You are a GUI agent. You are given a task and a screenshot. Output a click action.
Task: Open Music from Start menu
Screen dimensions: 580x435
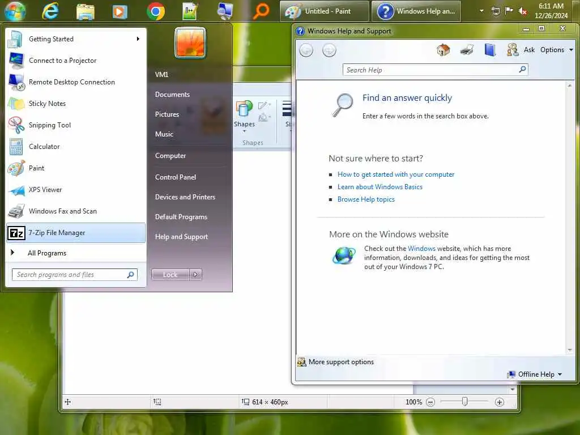coord(164,134)
